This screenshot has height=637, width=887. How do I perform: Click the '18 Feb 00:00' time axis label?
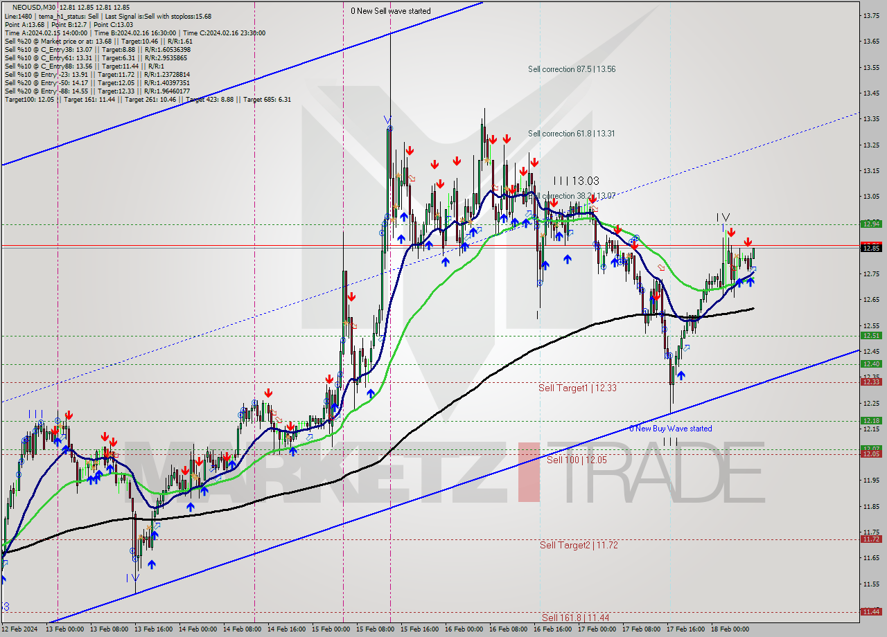pyautogui.click(x=729, y=629)
